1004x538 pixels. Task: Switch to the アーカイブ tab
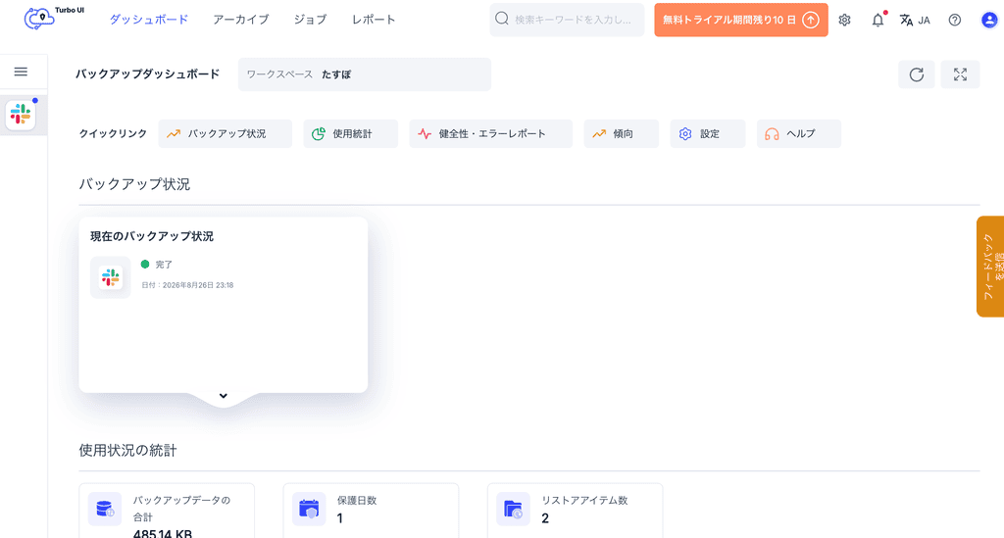tap(241, 20)
